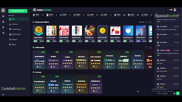
Task: Show next Featured Offers with the right arrow
Action: click(150, 22)
